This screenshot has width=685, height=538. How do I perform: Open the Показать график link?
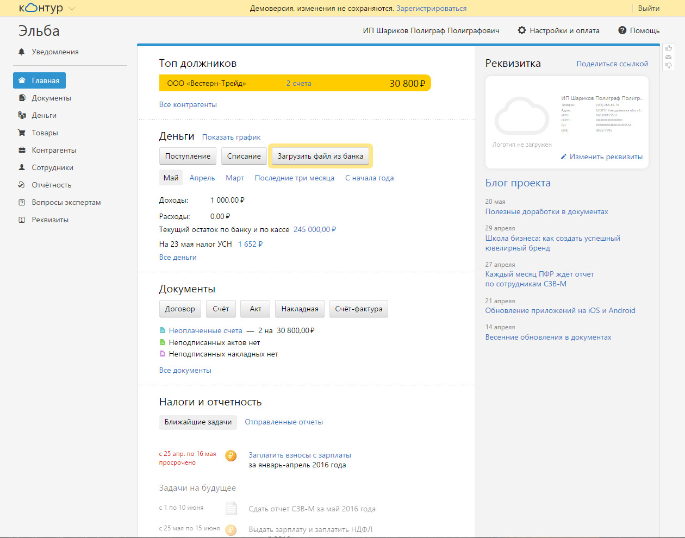click(x=231, y=137)
